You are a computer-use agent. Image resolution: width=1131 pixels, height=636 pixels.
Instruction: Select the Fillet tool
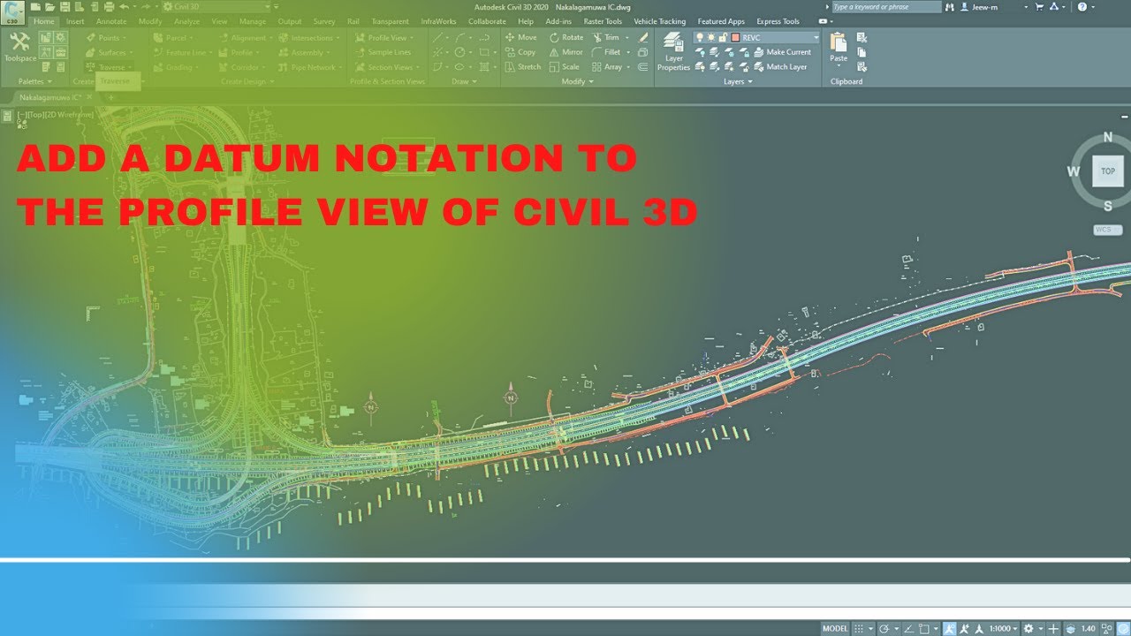[x=606, y=52]
